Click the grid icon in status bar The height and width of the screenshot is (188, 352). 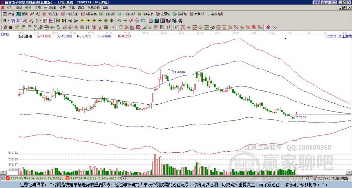3,178
